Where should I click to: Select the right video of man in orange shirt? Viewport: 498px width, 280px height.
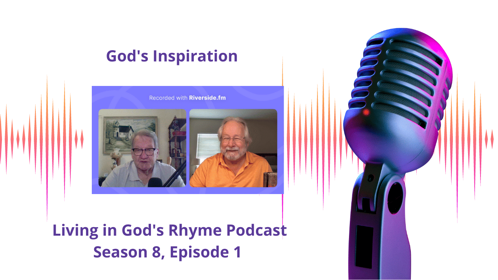point(233,148)
